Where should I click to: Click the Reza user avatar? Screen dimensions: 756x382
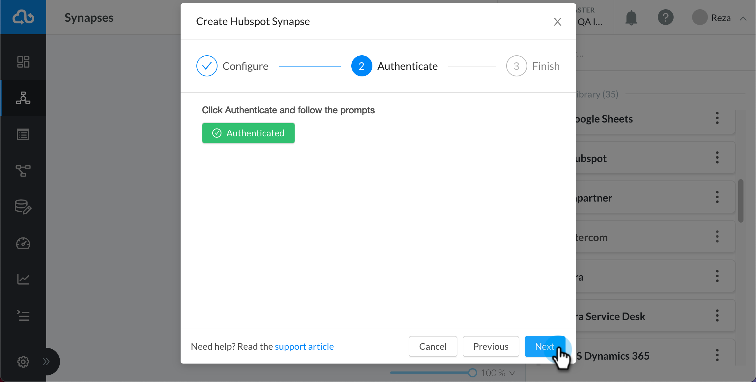[700, 17]
